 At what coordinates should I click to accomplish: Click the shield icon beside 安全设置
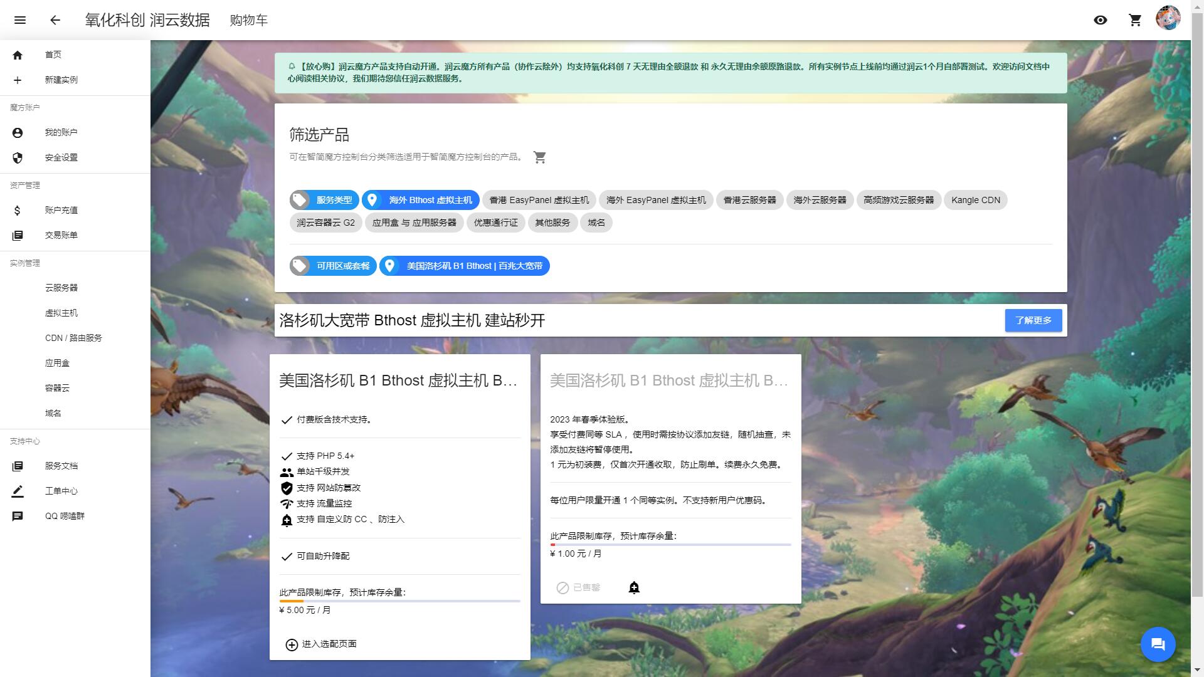point(18,158)
